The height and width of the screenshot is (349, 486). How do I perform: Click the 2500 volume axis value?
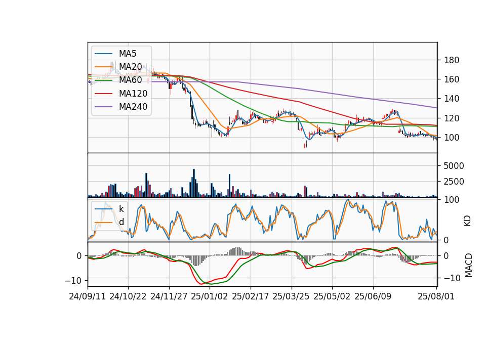tap(454, 182)
